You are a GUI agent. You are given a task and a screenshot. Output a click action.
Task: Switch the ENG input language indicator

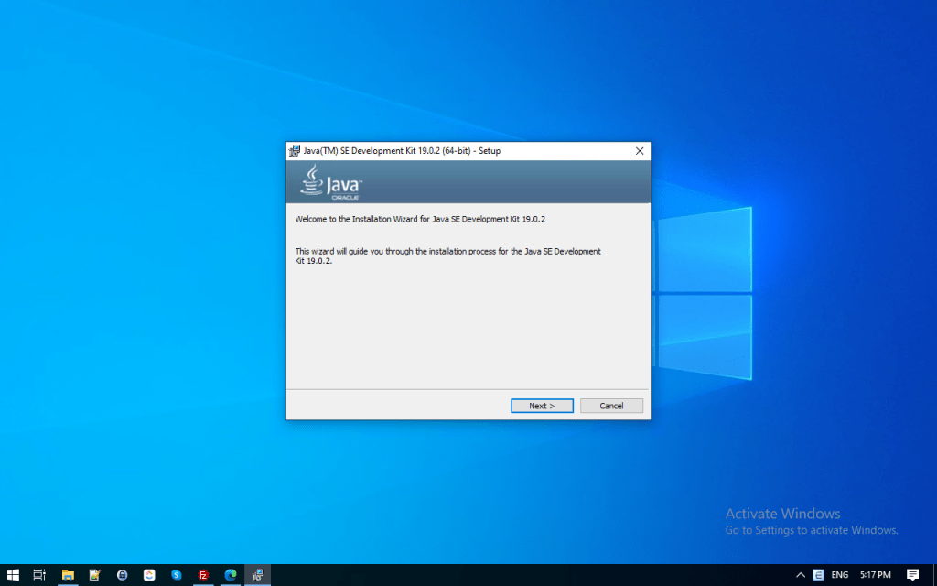pos(839,574)
